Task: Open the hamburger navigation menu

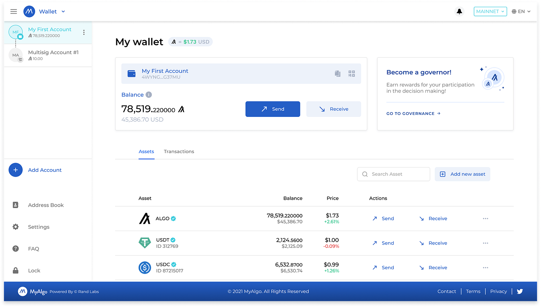Action: click(14, 11)
